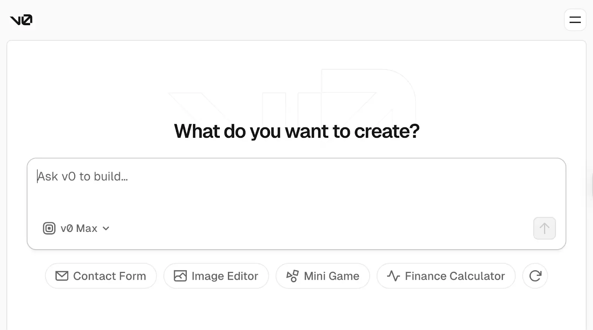Select the Mini Game suggestion
Screen dimensions: 593x330
322,276
